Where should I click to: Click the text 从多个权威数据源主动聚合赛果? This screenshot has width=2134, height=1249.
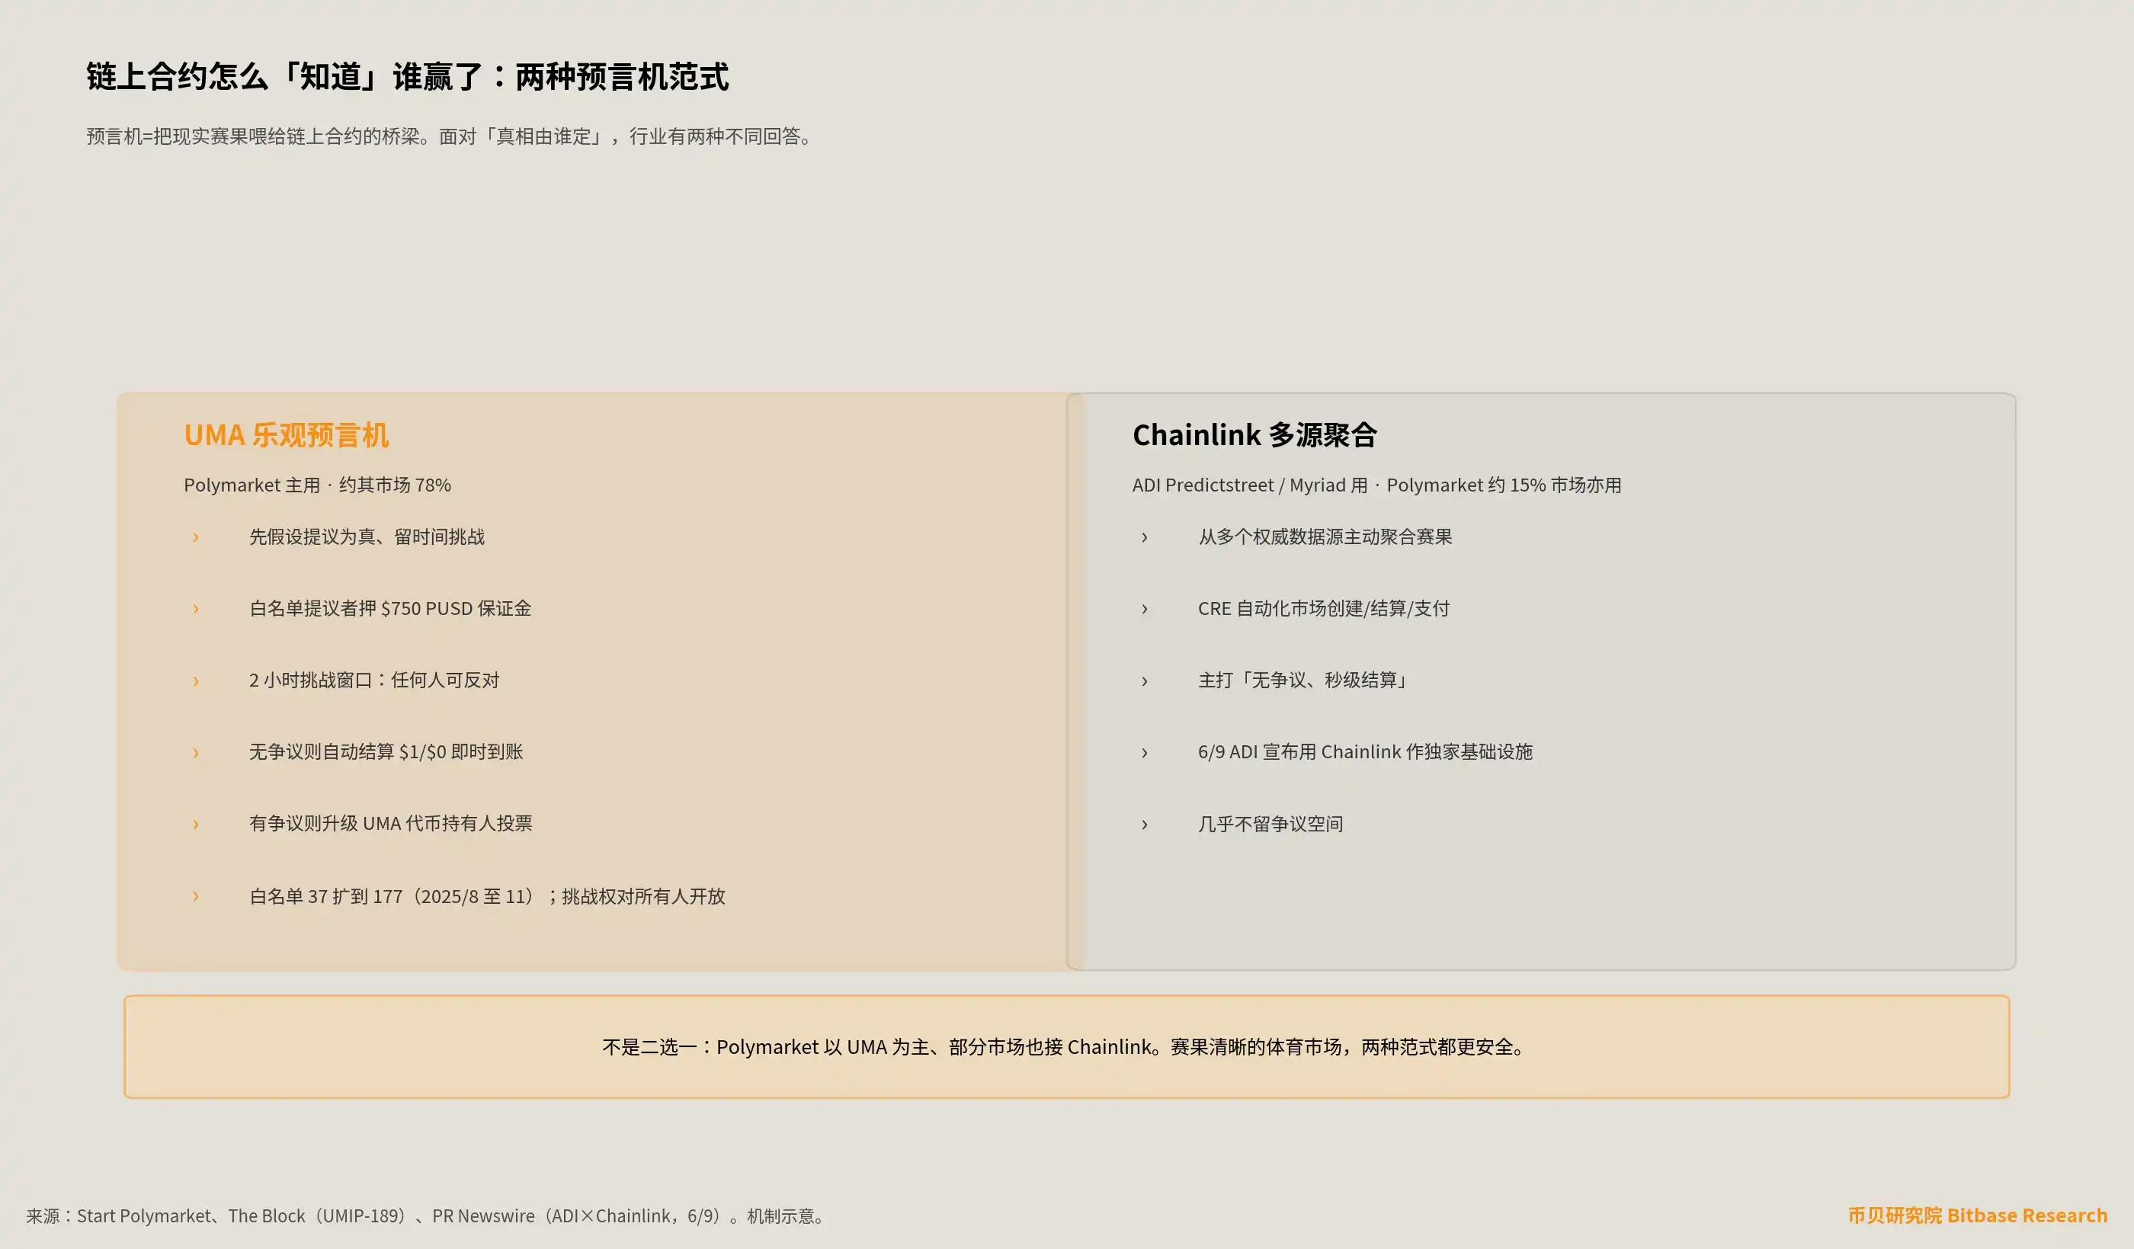1325,536
